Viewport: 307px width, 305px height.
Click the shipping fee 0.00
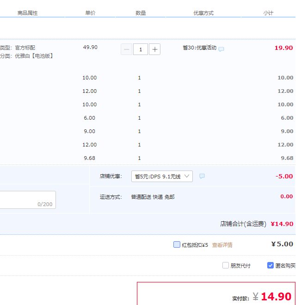click(287, 196)
